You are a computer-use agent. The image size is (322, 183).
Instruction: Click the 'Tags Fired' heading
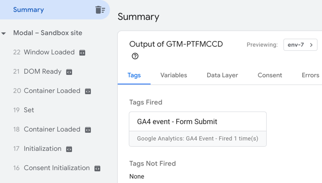tap(146, 102)
